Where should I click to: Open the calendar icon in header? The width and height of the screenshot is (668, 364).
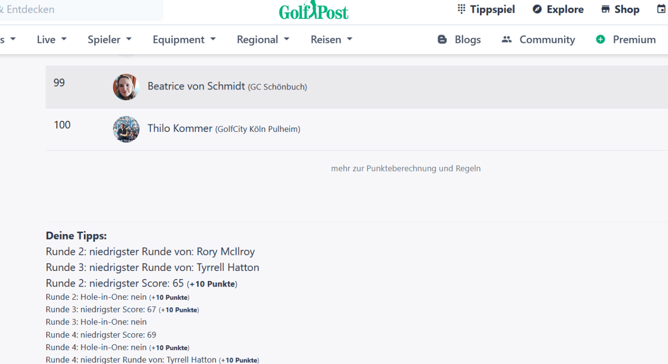661,9
